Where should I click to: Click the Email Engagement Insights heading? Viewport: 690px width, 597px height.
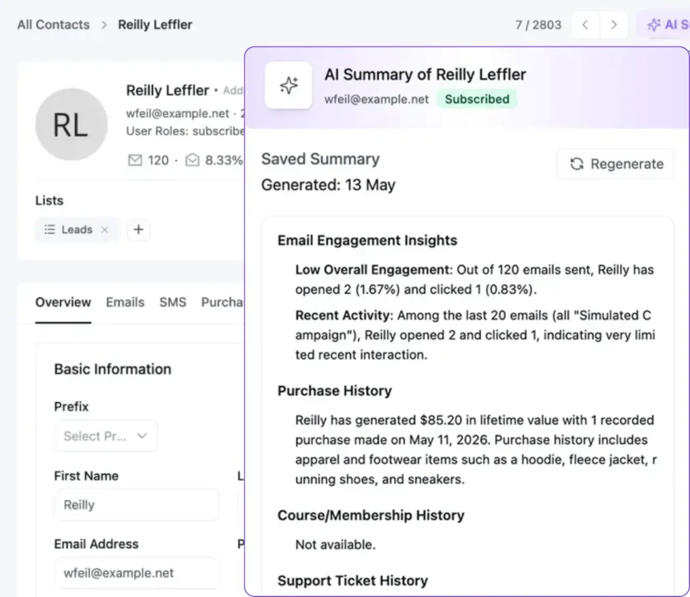(x=367, y=240)
